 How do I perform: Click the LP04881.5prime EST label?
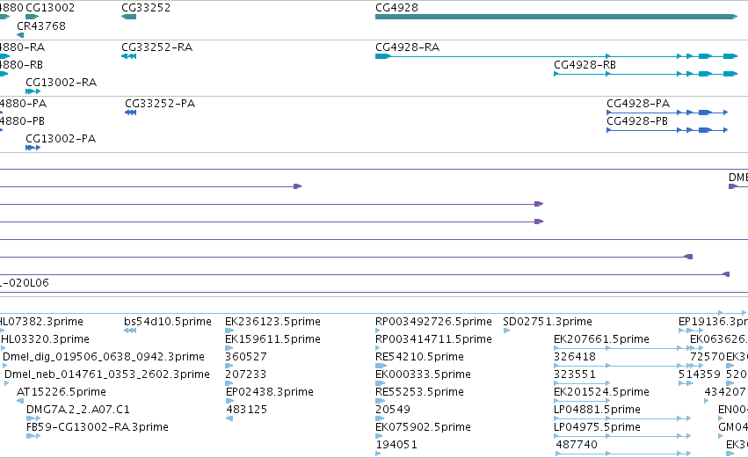click(597, 410)
